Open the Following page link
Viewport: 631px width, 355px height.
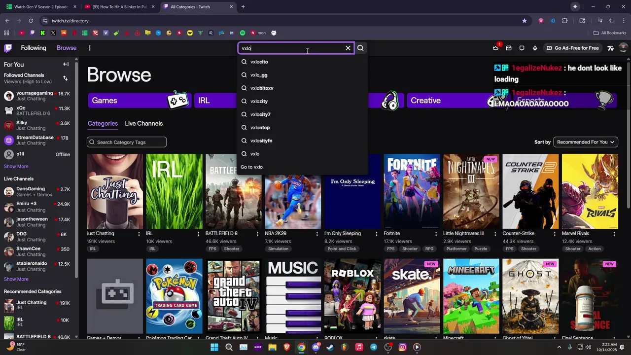point(34,48)
